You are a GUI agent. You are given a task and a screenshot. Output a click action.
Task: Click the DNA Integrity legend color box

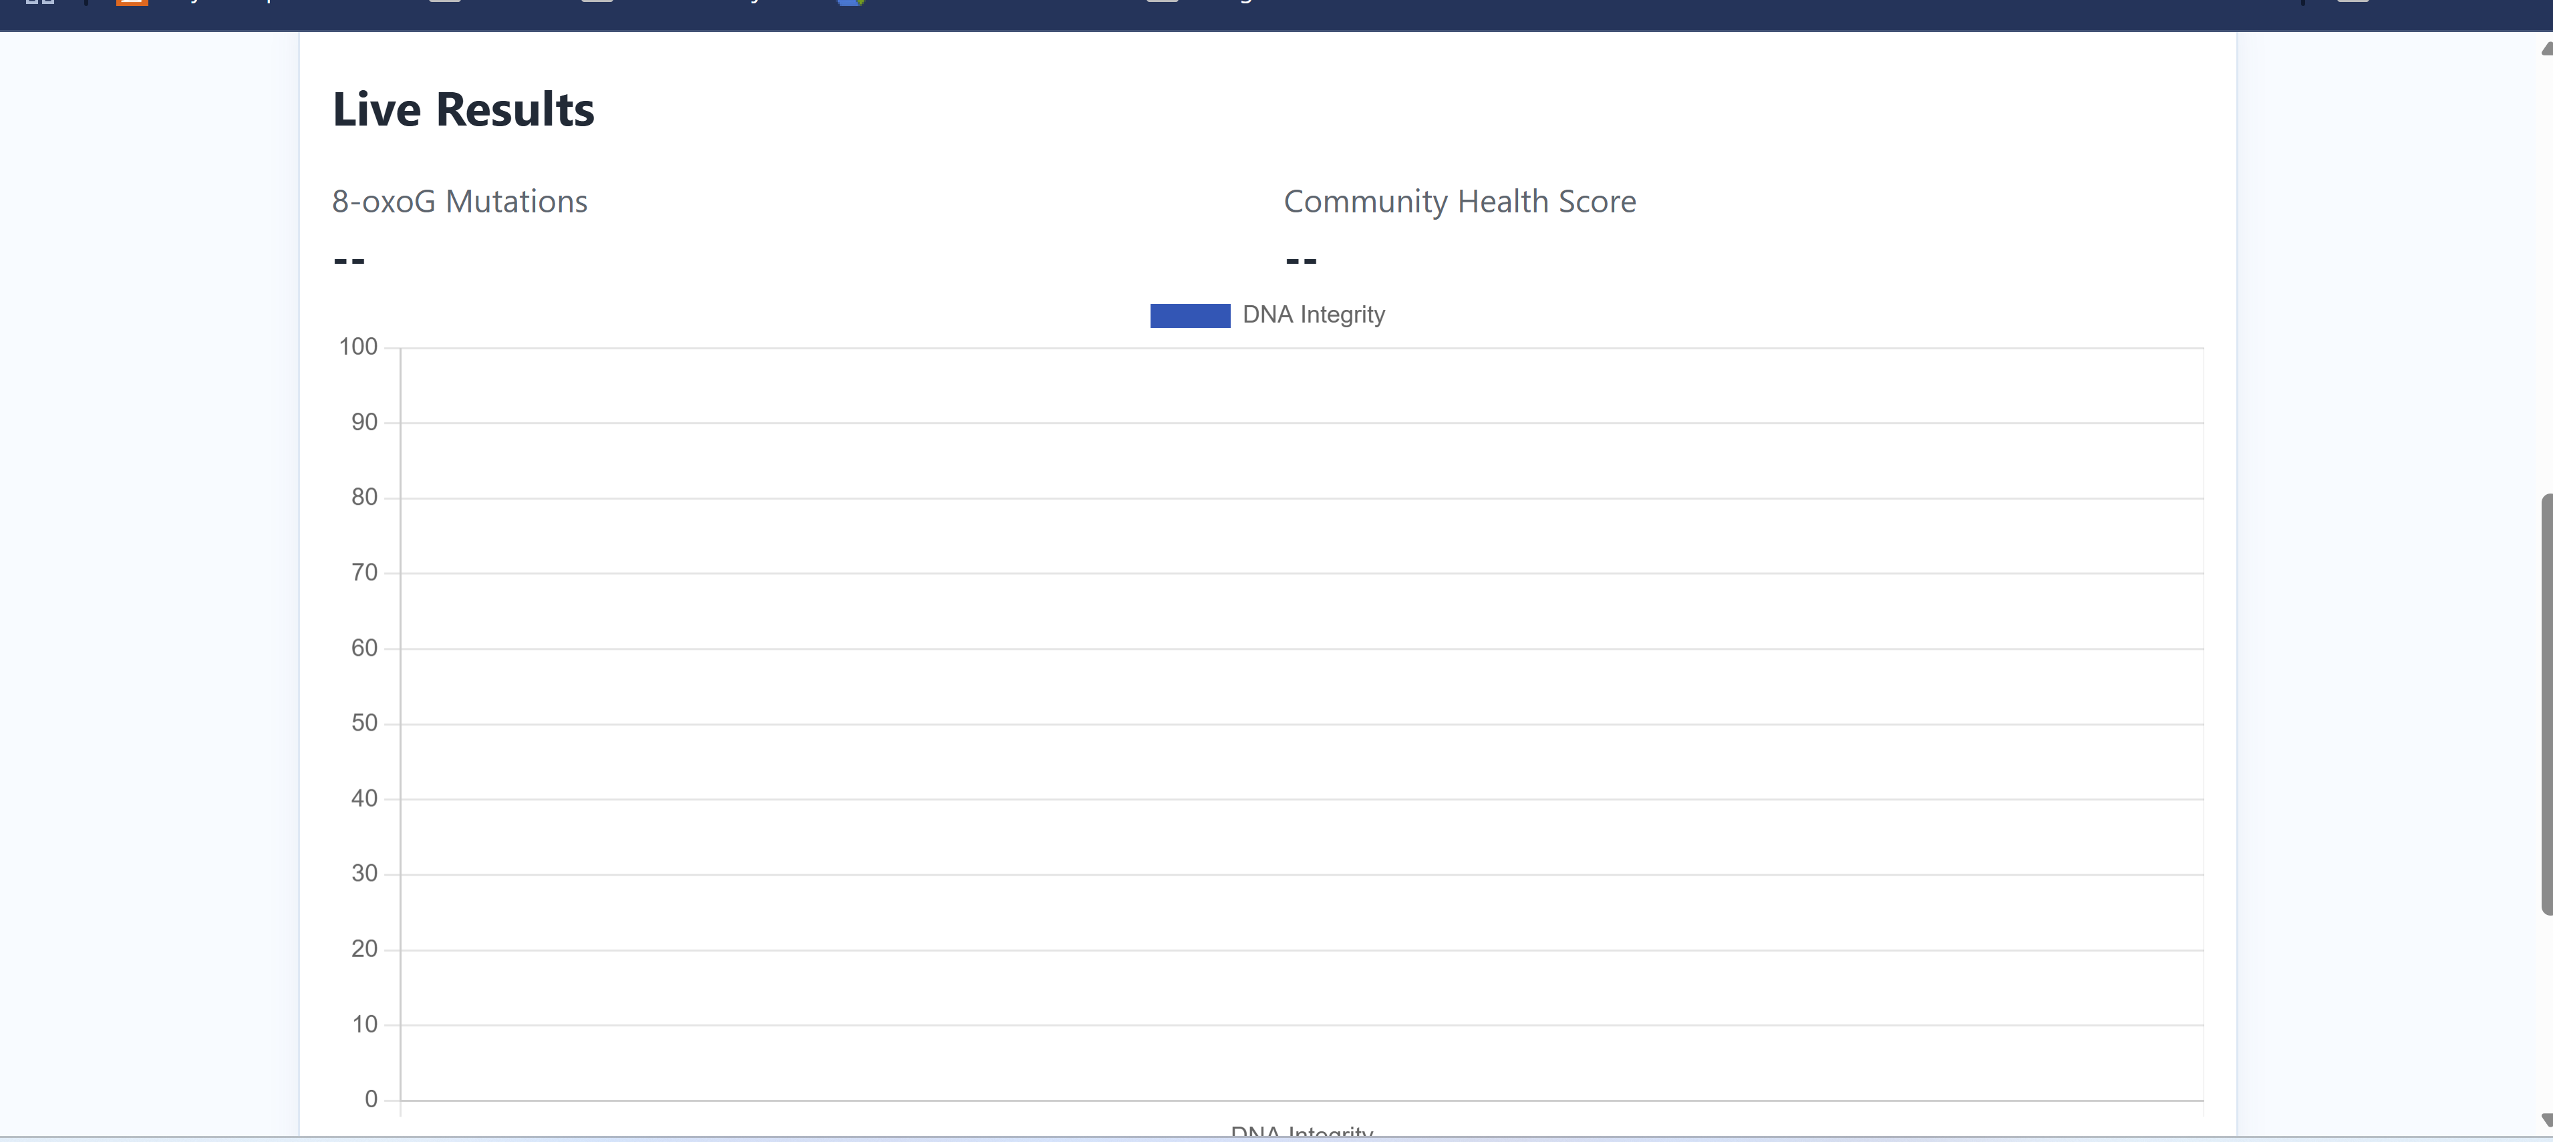tap(1189, 315)
